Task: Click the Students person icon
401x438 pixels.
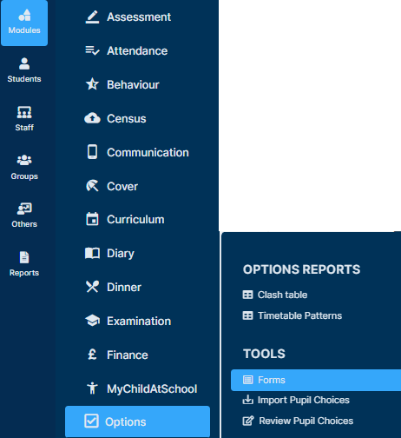Action: [24, 63]
